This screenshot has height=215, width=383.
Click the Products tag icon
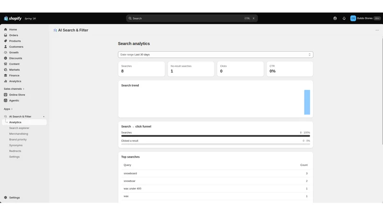tap(6, 41)
